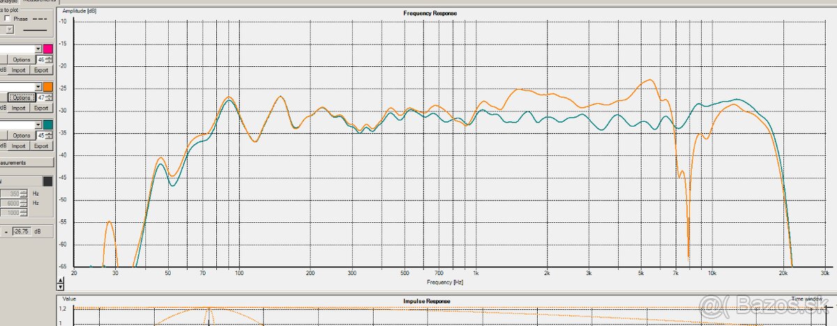
Task: Click the up arrow below amplitude axis
Action: 61,280
